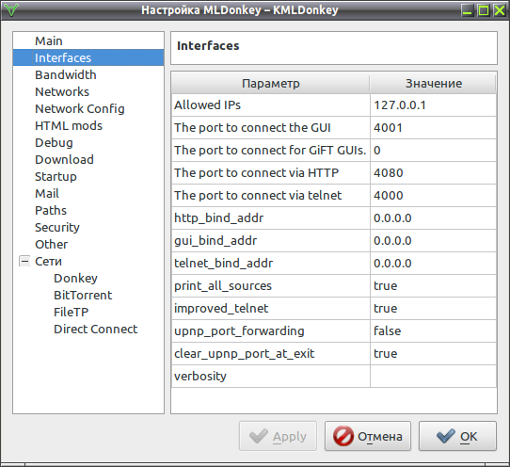Change clear_upnp_port_at_exit value true
Viewport: 510px width, 467px height.
point(433,353)
